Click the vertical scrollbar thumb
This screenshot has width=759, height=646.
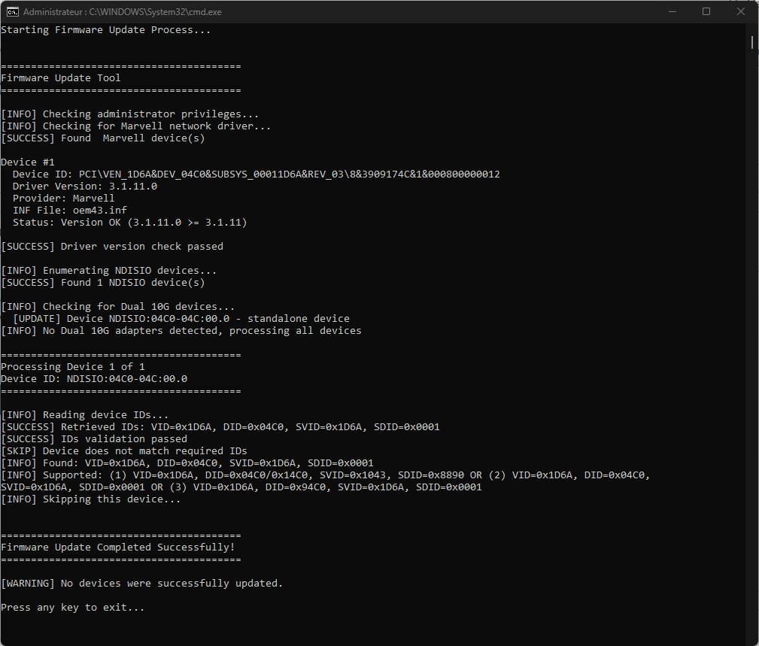752,42
